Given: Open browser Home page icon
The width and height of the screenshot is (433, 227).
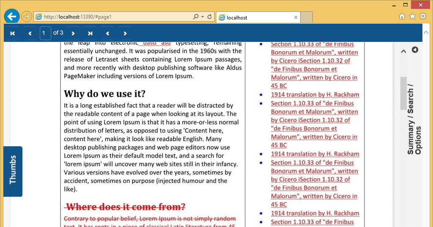Looking at the screenshot, I should click(402, 16).
